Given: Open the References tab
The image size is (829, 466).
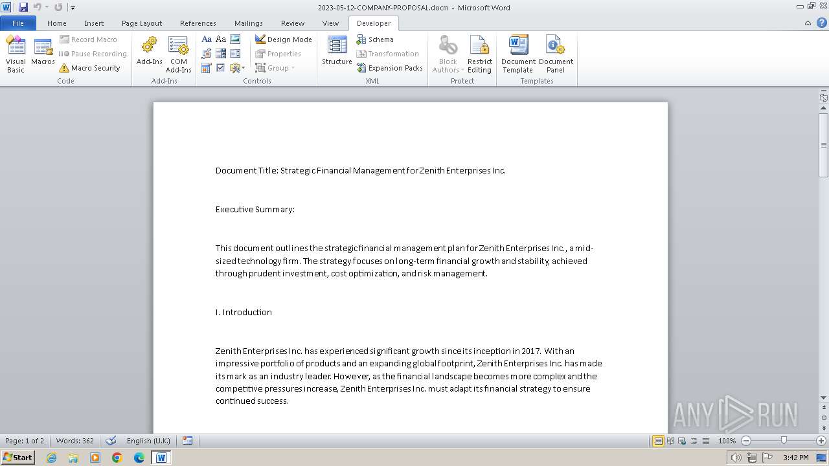Looking at the screenshot, I should click(x=198, y=23).
